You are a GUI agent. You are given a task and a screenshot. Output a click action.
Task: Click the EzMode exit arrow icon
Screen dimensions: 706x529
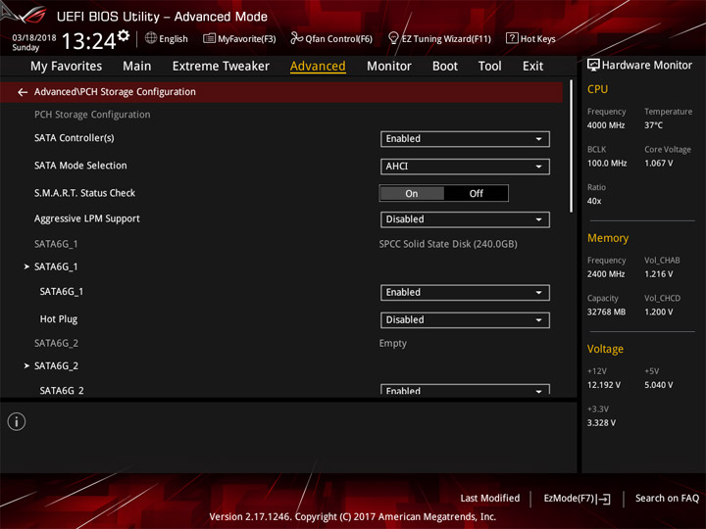pyautogui.click(x=604, y=499)
